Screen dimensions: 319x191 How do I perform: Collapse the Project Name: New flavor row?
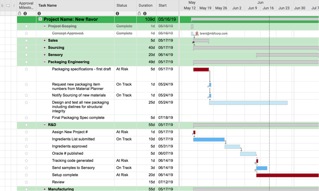tap(40, 19)
